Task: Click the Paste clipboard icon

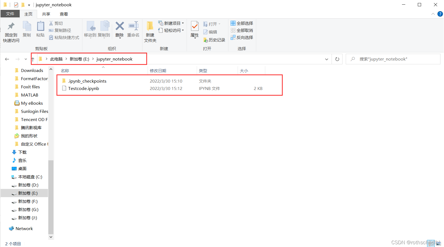Action: [x=40, y=29]
